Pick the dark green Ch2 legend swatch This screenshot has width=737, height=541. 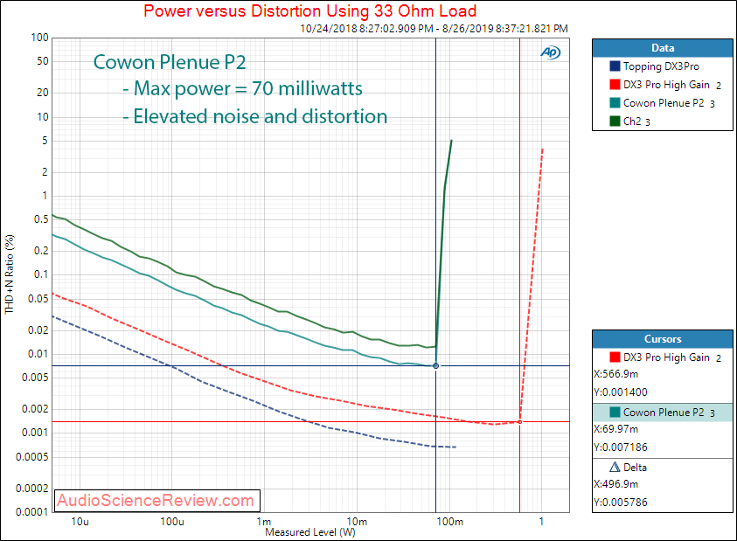615,121
